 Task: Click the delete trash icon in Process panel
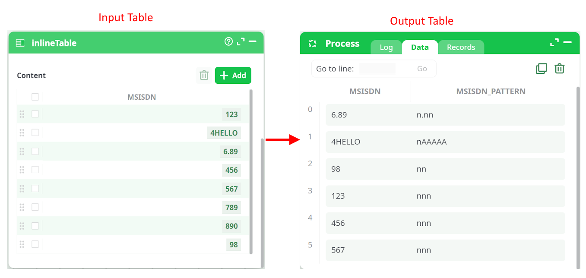tap(560, 69)
